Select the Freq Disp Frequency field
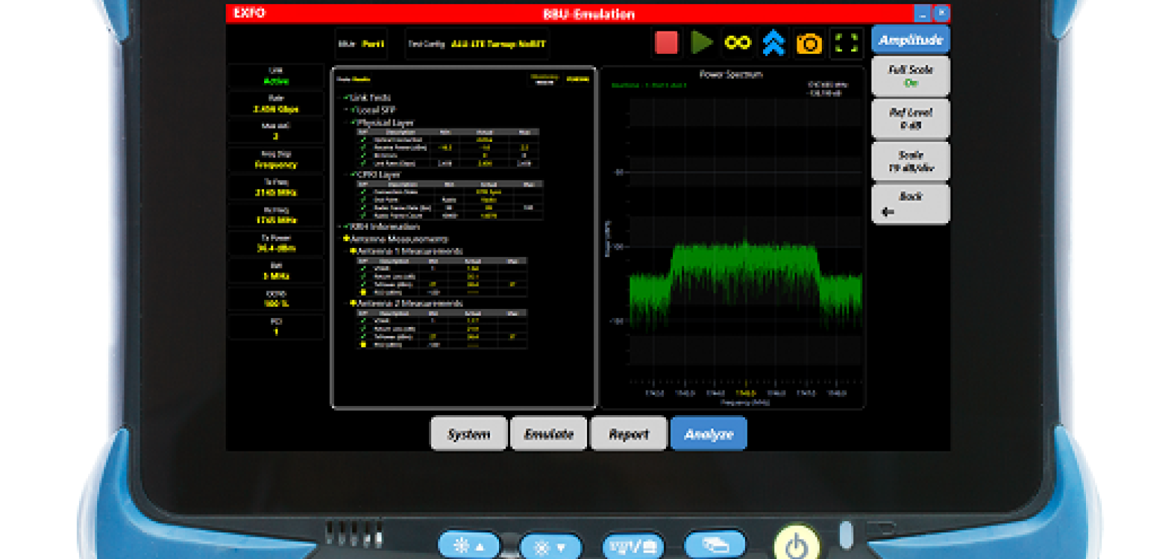 [x=276, y=159]
